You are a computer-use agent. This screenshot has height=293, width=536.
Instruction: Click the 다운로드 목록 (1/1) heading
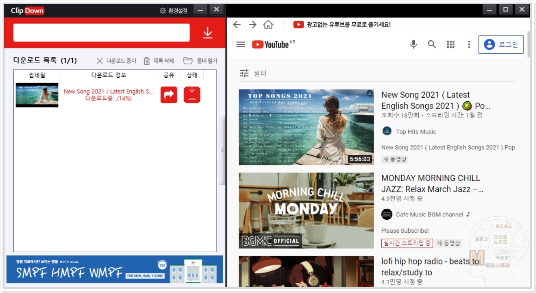coord(45,60)
